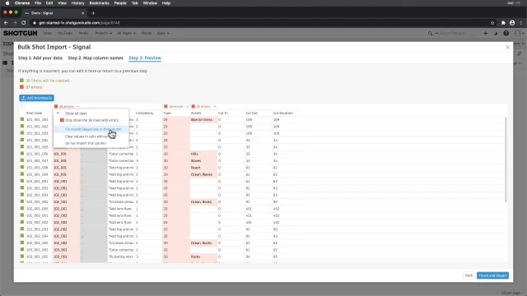Open the Bookmarks menu in macOS menu bar

pos(99,3)
